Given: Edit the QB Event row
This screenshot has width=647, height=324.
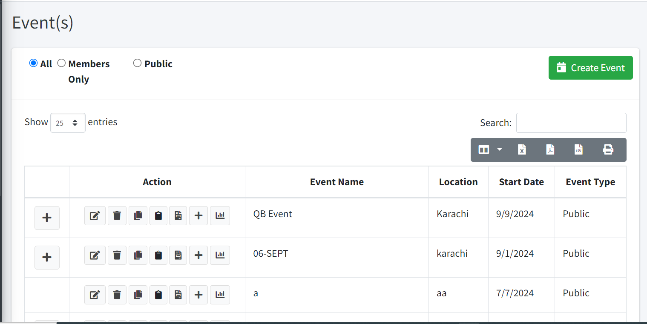Looking at the screenshot, I should coord(95,215).
